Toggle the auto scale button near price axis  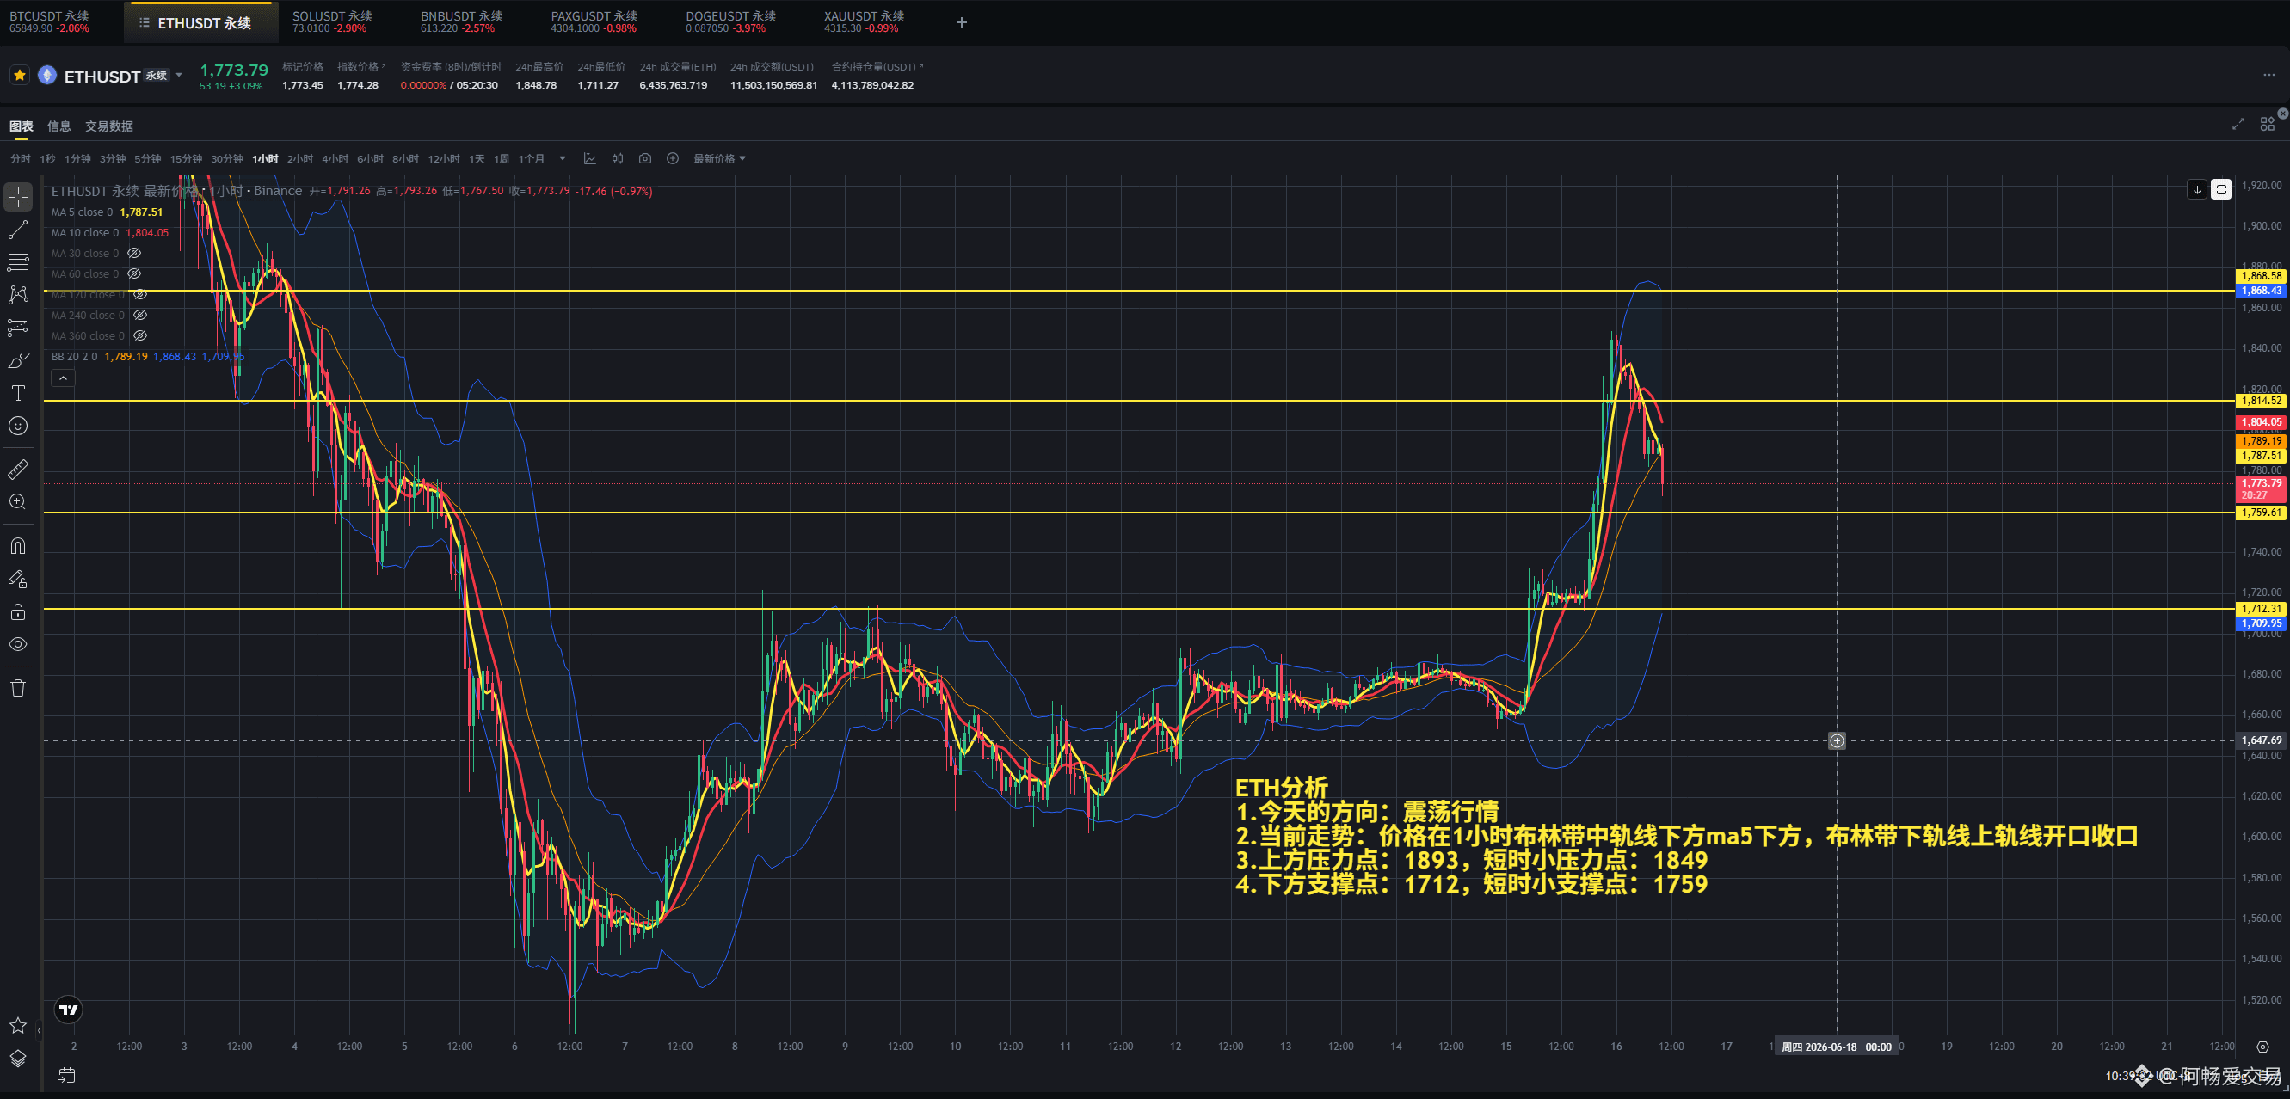point(2220,189)
